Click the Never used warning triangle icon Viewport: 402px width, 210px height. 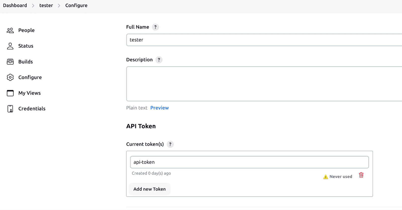(x=326, y=177)
